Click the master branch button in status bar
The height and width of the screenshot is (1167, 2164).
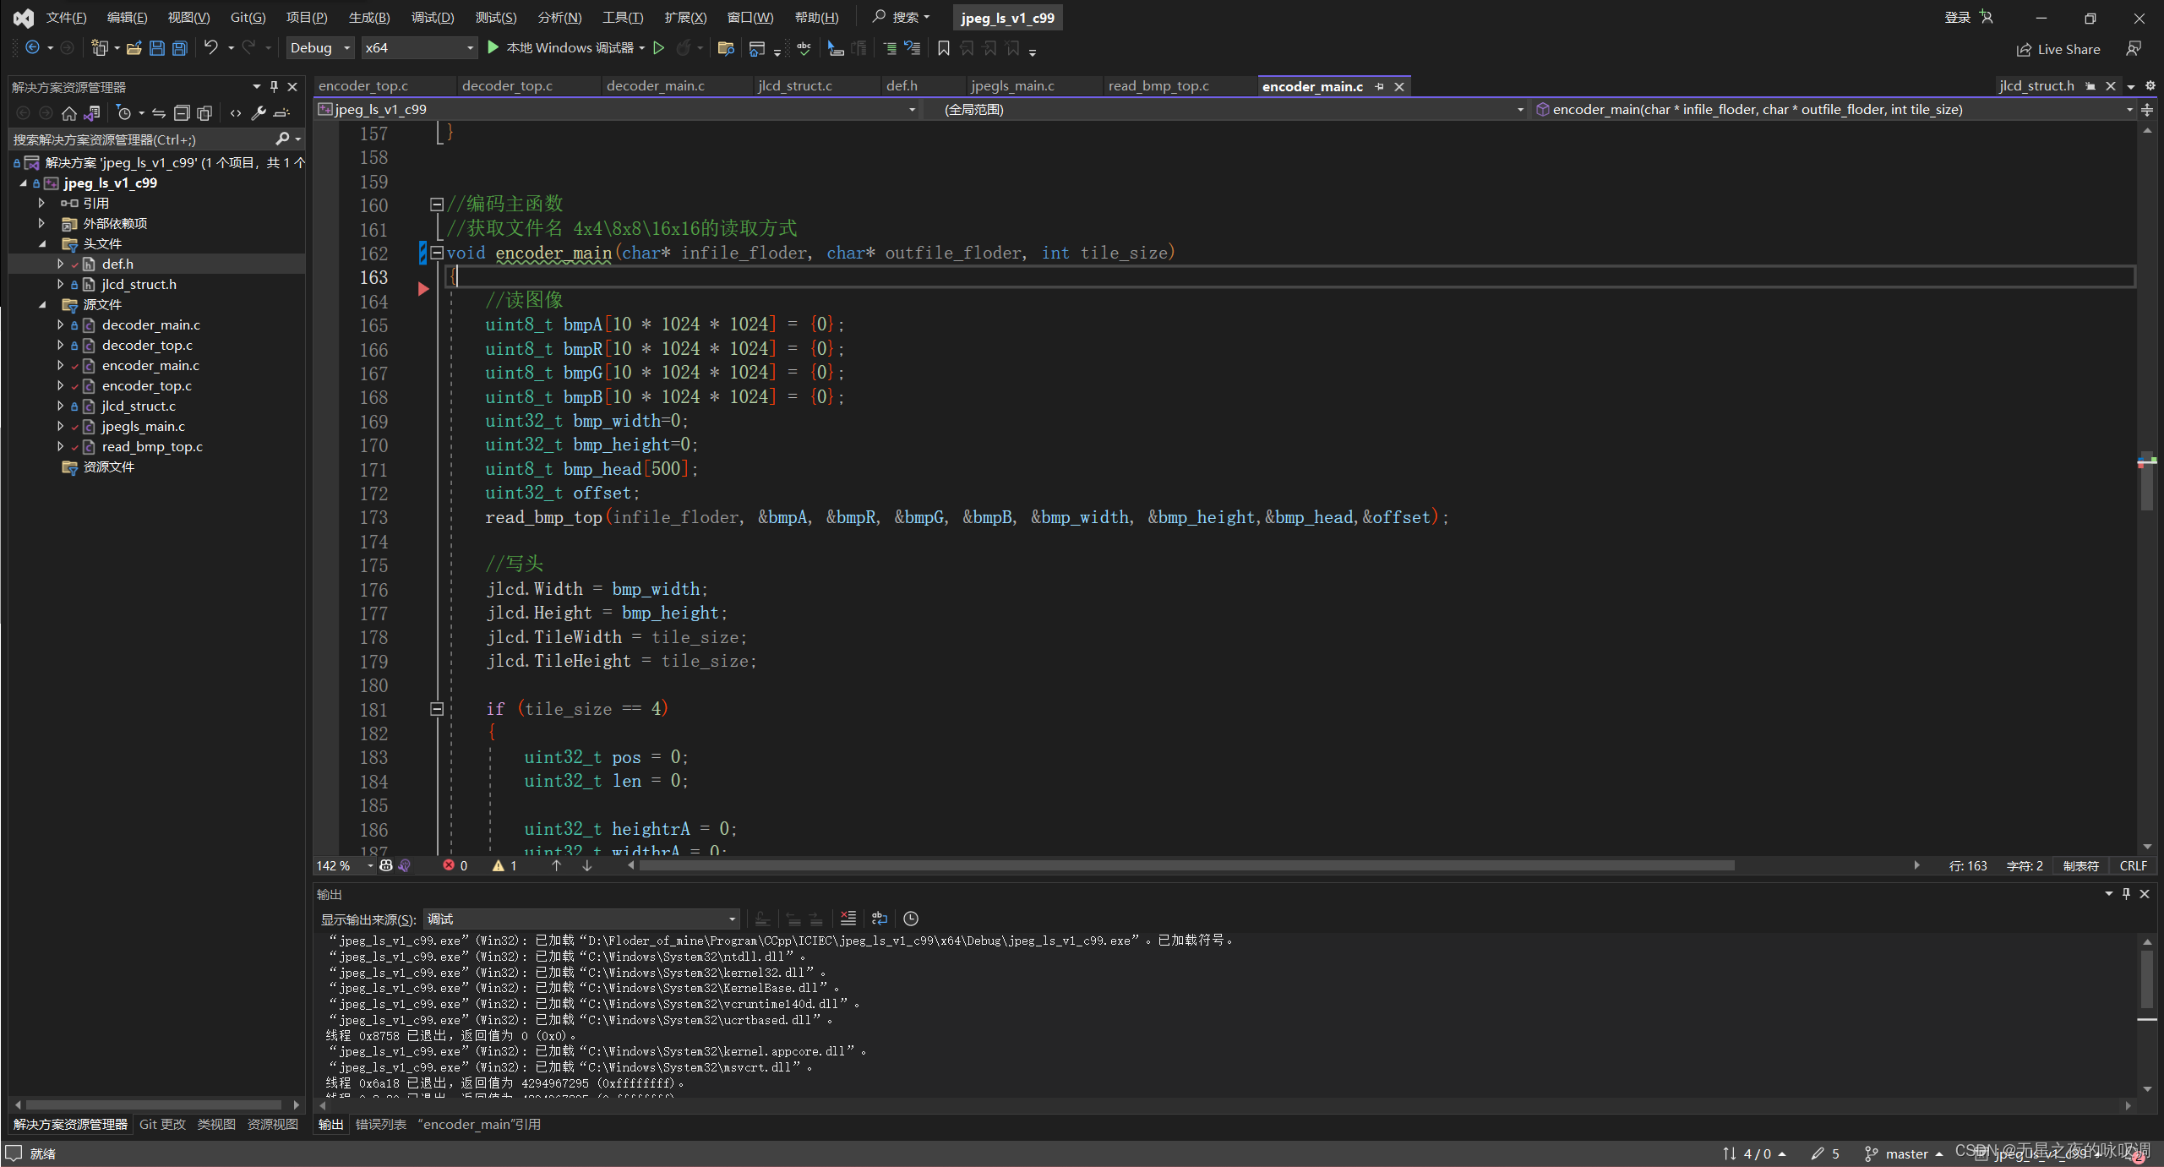(x=1904, y=1153)
